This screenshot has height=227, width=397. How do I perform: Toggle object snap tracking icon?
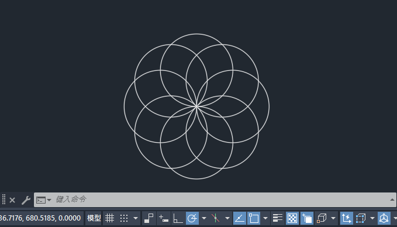pos(239,218)
